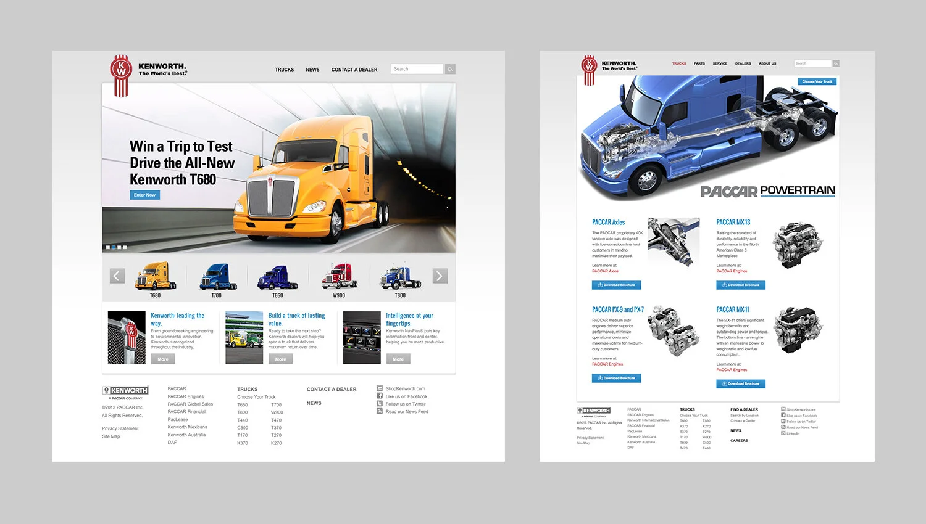Click the search field on the right page
This screenshot has width=926, height=524.
point(812,63)
